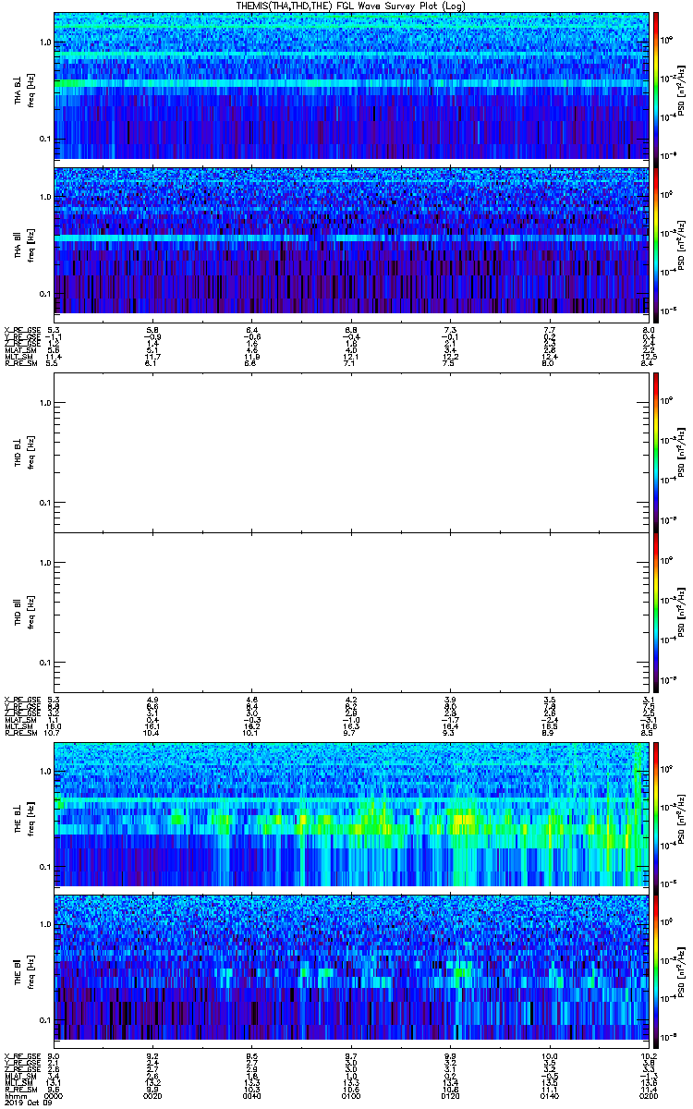Click the 1.0 frequency tick of THE B⊥
693x1109 pixels.
tap(46, 770)
